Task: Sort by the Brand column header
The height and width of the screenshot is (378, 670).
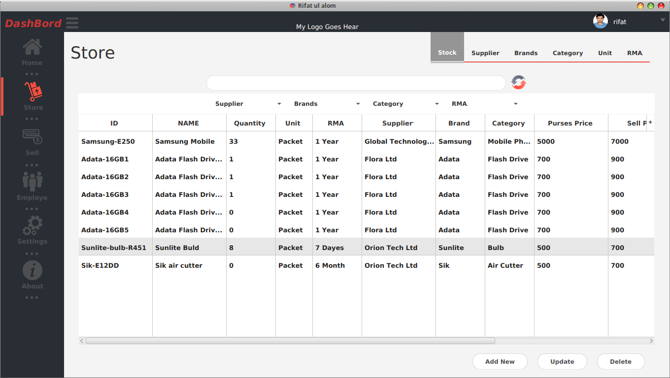Action: [460, 123]
